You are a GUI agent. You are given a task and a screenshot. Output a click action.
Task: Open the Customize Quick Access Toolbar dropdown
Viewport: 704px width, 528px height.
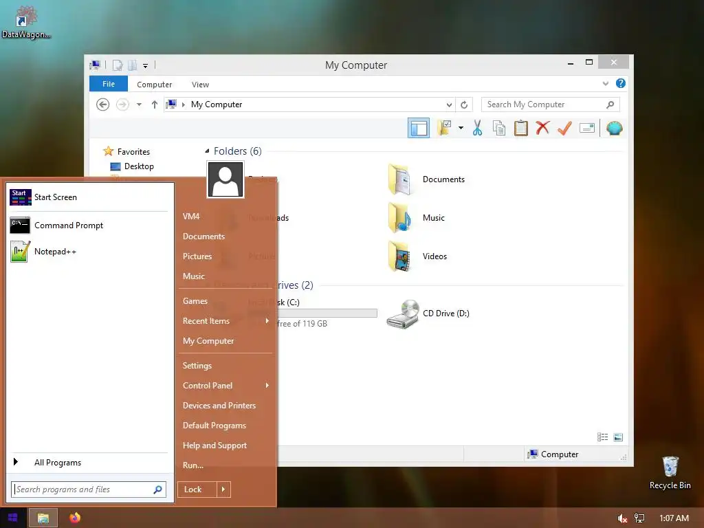coord(146,66)
